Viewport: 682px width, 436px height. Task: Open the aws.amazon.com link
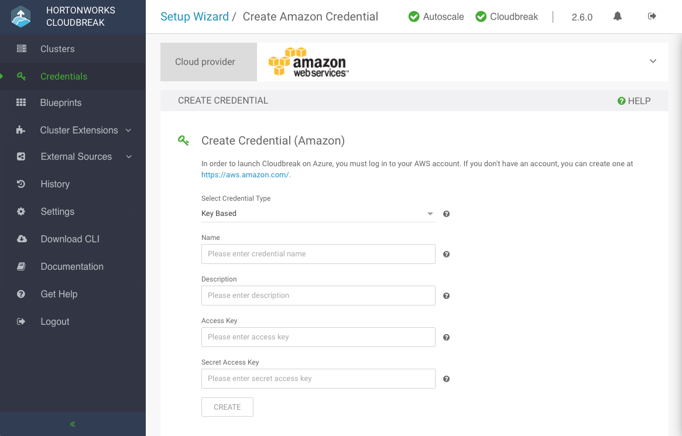point(245,174)
